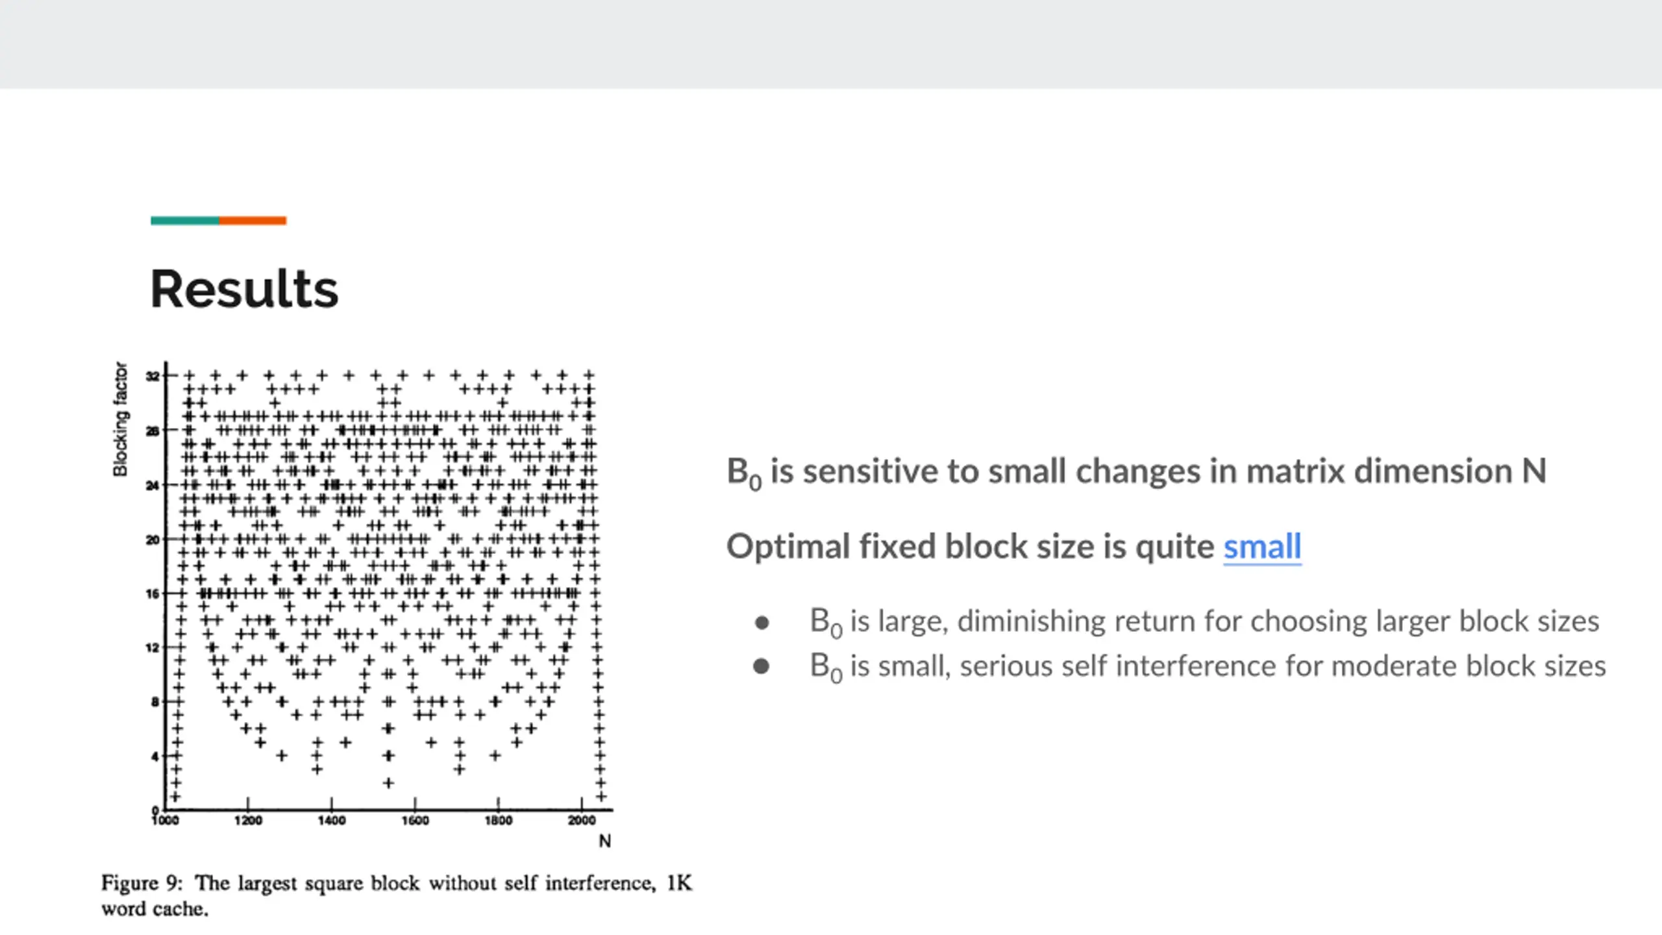Click the teal segment of the accent bar
Image resolution: width=1662 pixels, height=935 pixels.
coord(185,221)
